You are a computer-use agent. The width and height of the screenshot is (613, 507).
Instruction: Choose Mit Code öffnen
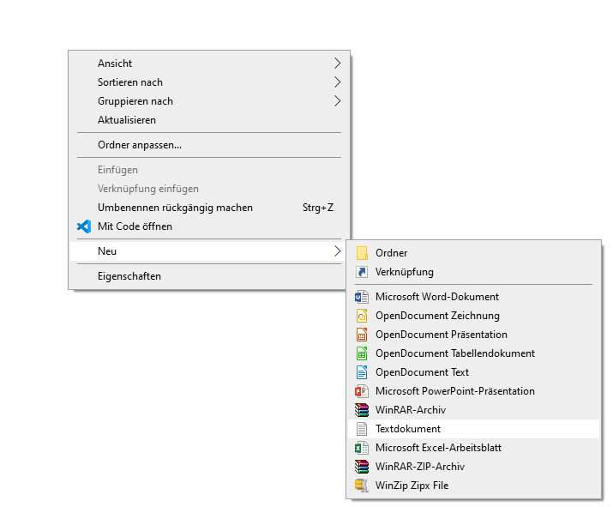[x=209, y=226]
